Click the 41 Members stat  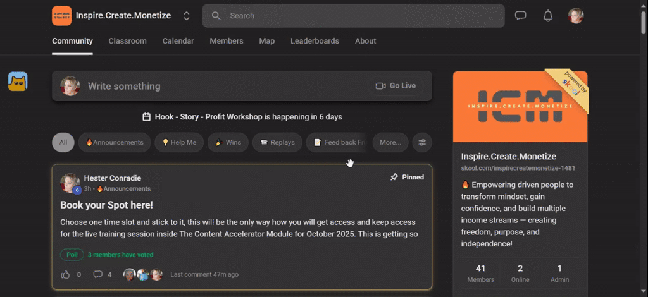[x=481, y=274]
